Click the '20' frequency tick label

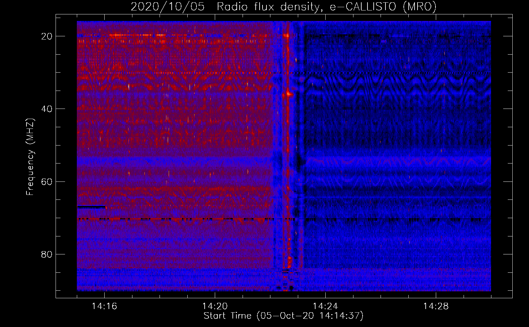(x=47, y=36)
